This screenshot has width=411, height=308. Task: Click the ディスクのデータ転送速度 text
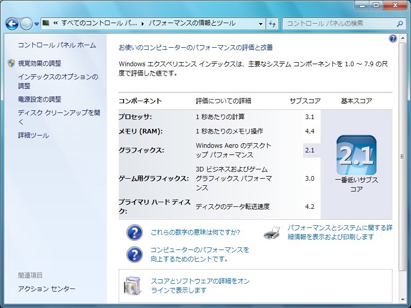pos(233,206)
